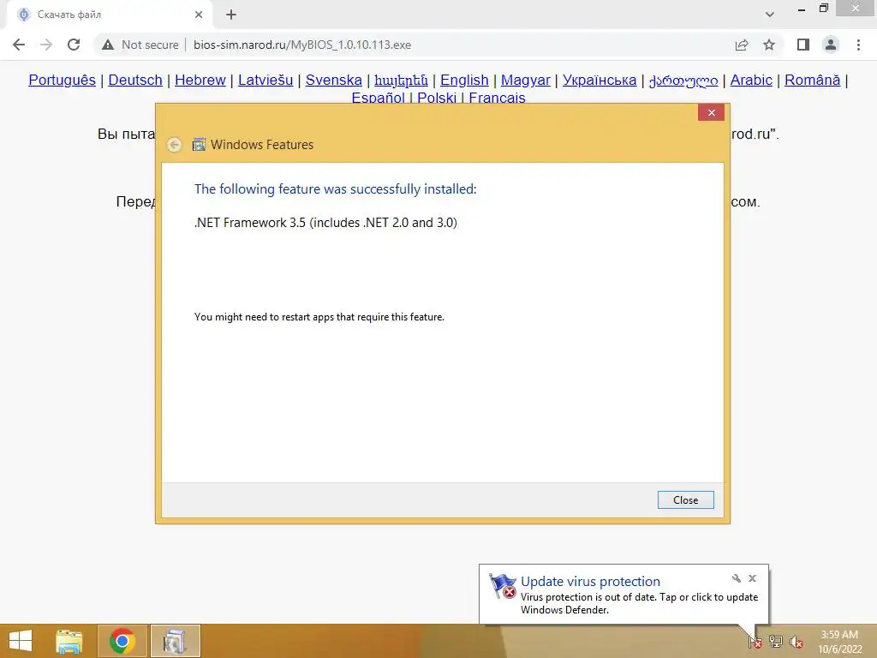The image size is (877, 658).
Task: Open the Windows Start button
Action: click(21, 641)
